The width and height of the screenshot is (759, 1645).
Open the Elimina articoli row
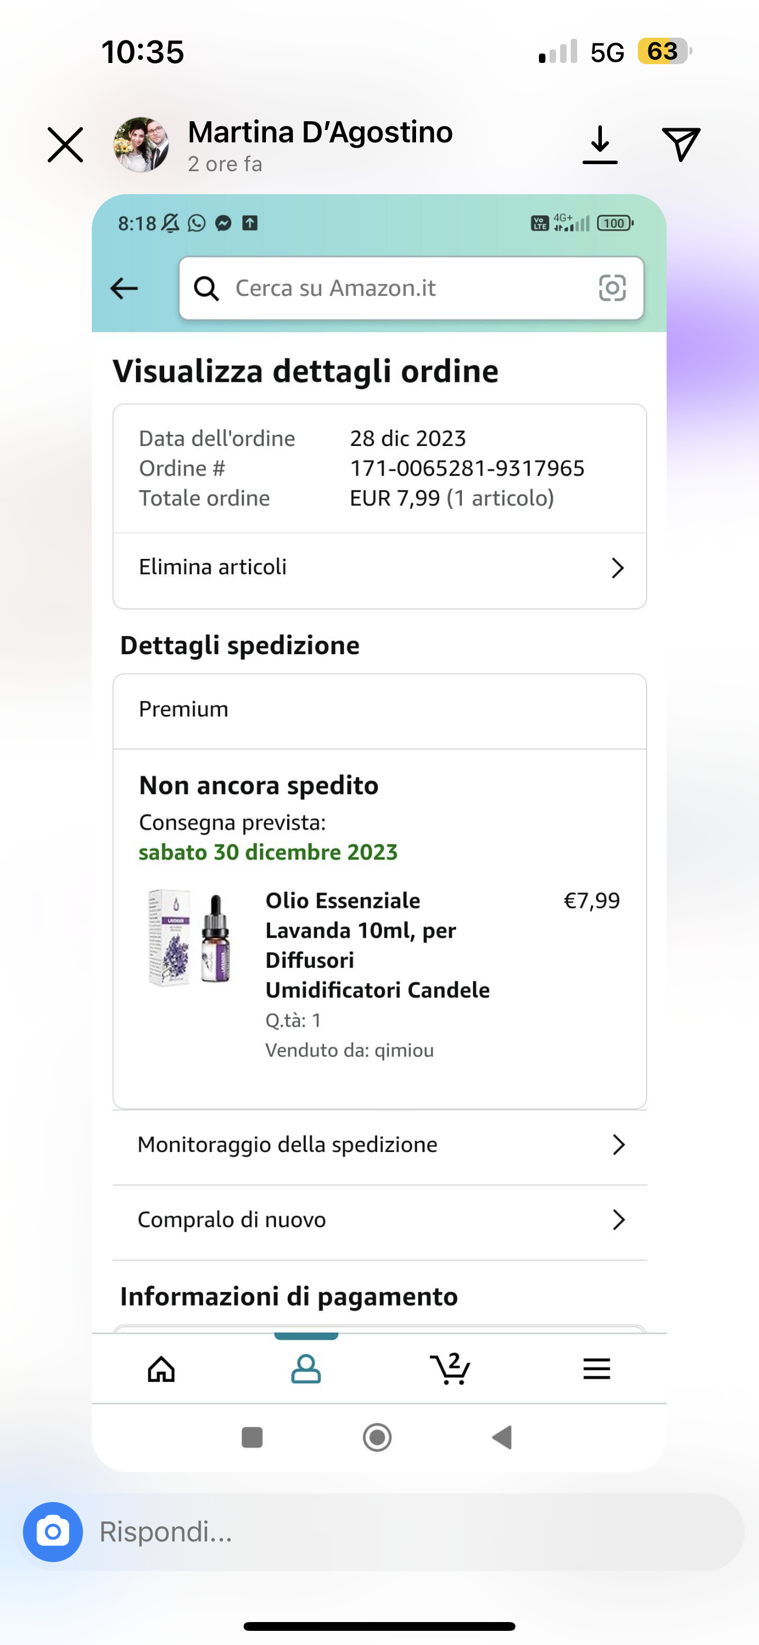coord(379,567)
